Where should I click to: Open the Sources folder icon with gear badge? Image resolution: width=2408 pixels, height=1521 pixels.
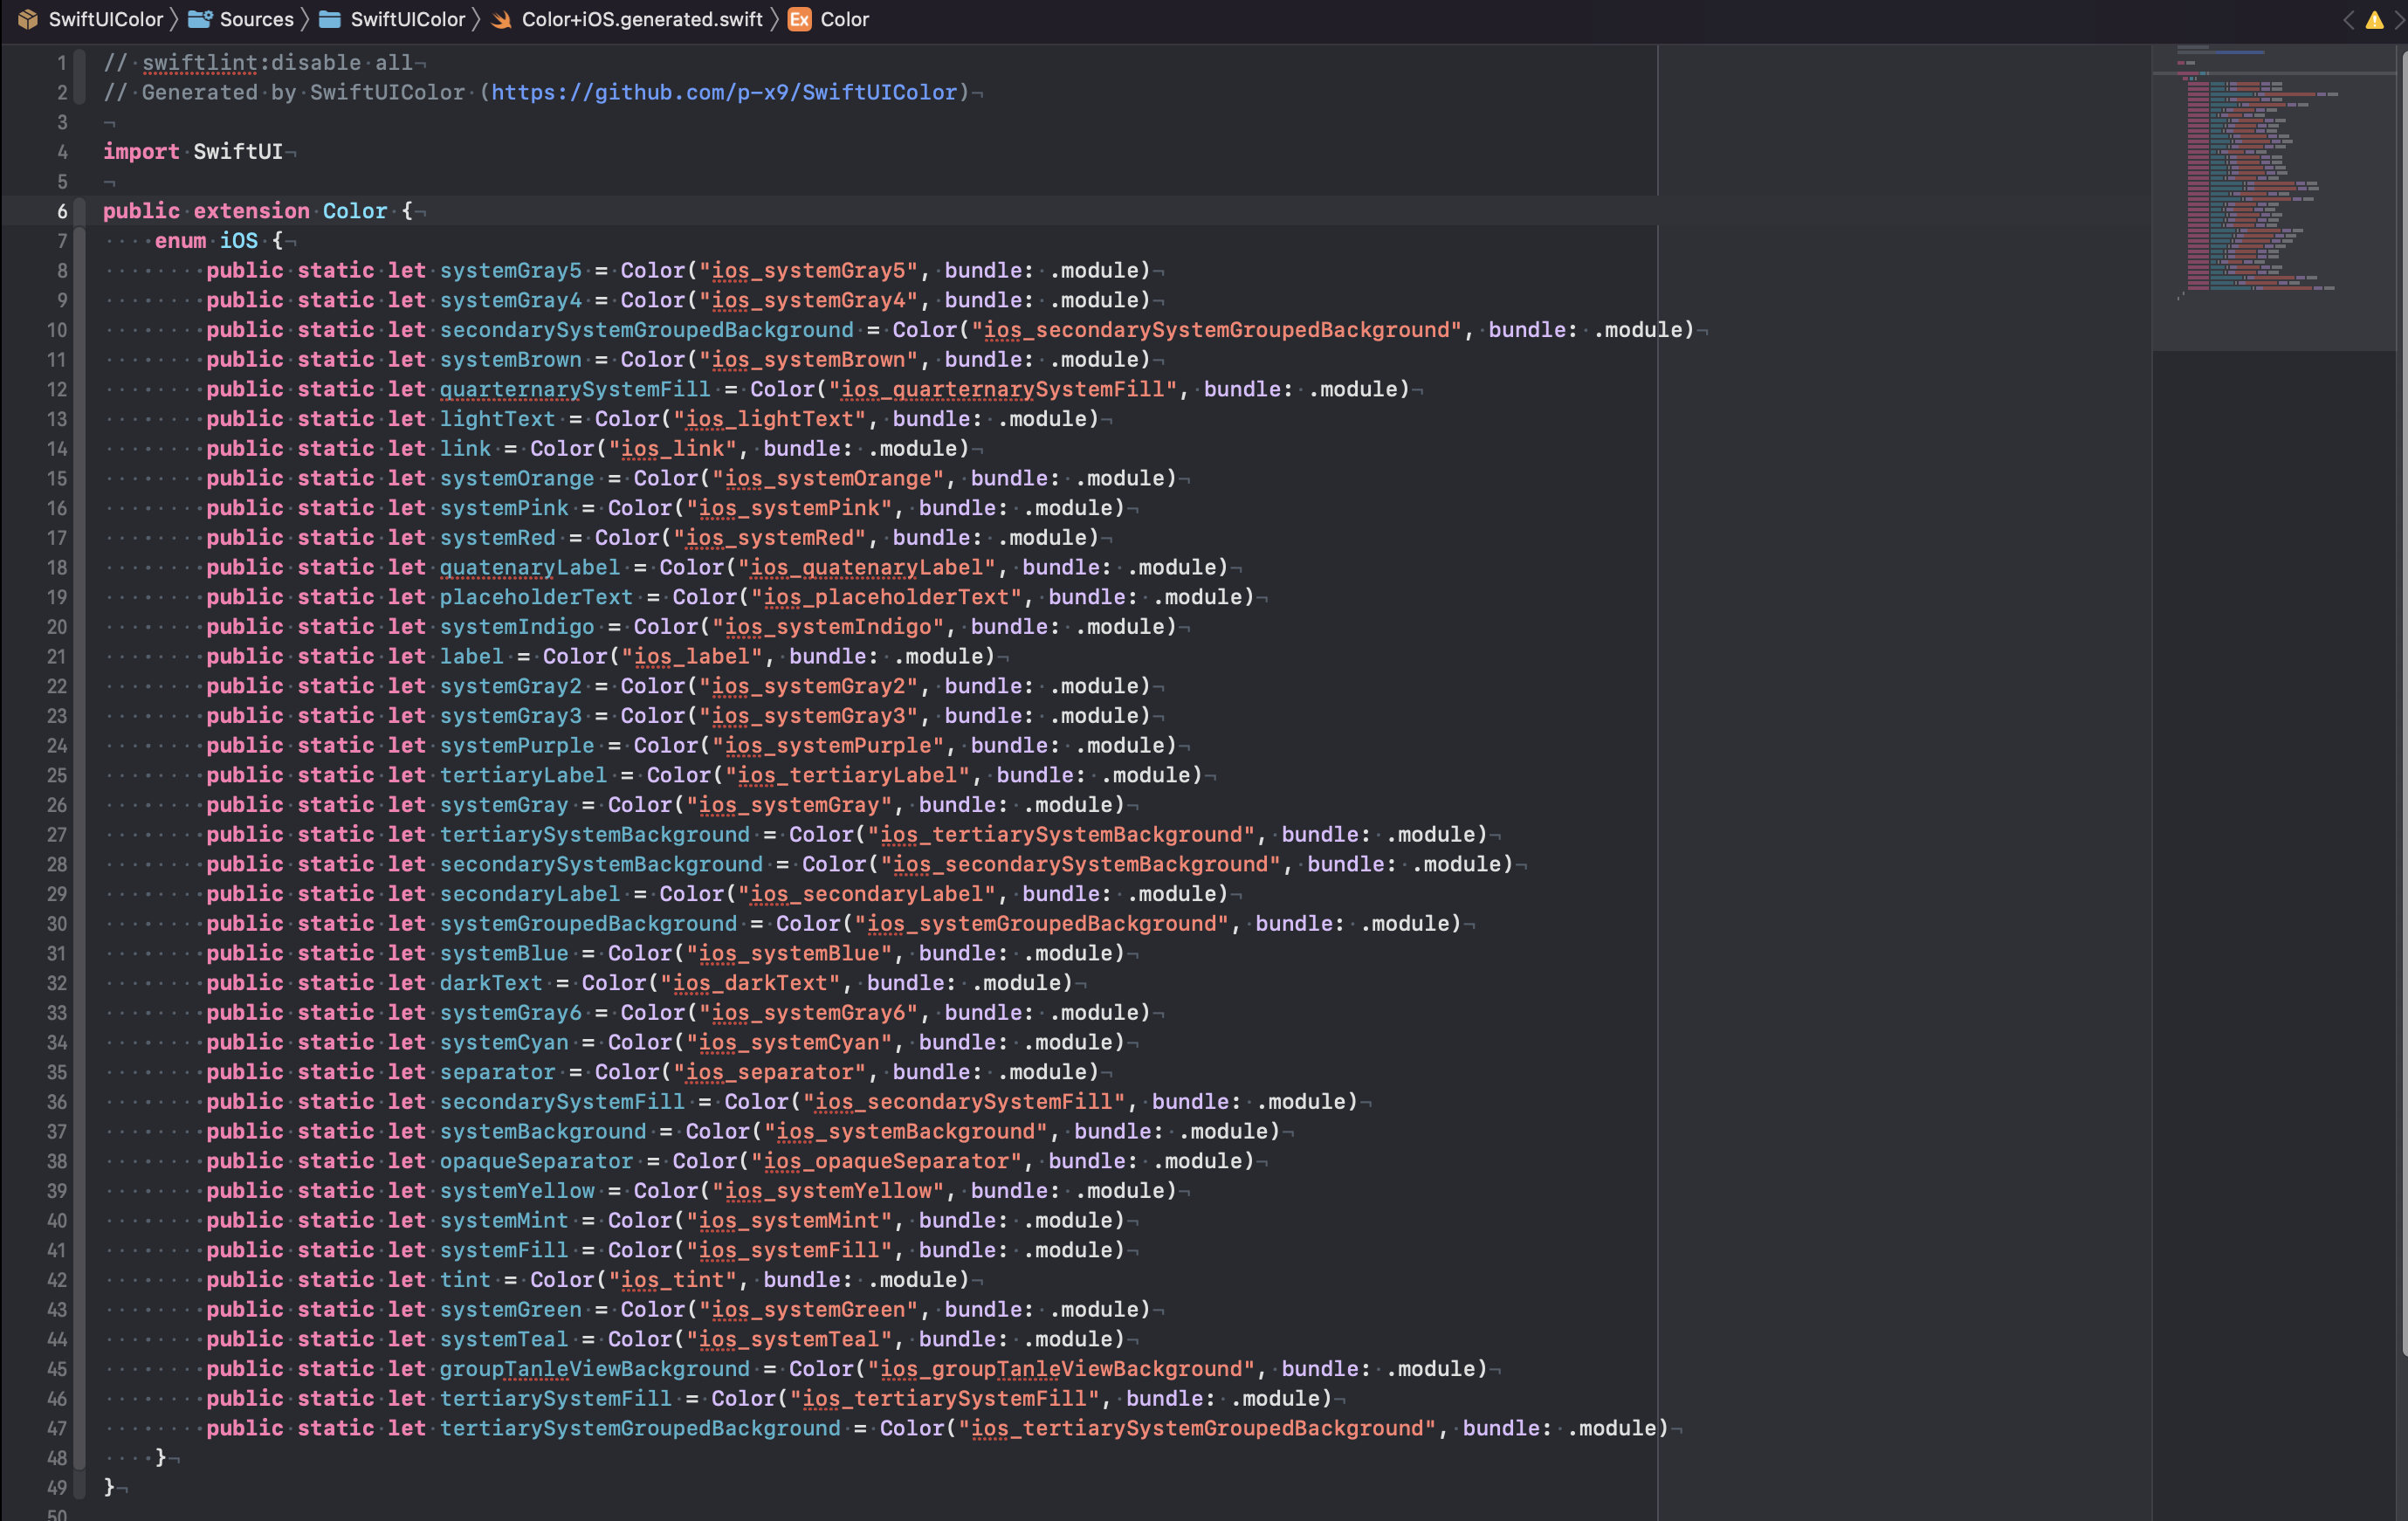coord(199,19)
